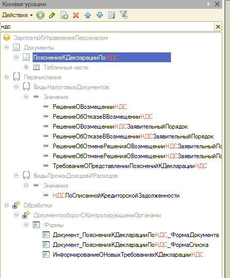Move item down with blue arrow
The image size is (230, 278).
click(x=99, y=15)
